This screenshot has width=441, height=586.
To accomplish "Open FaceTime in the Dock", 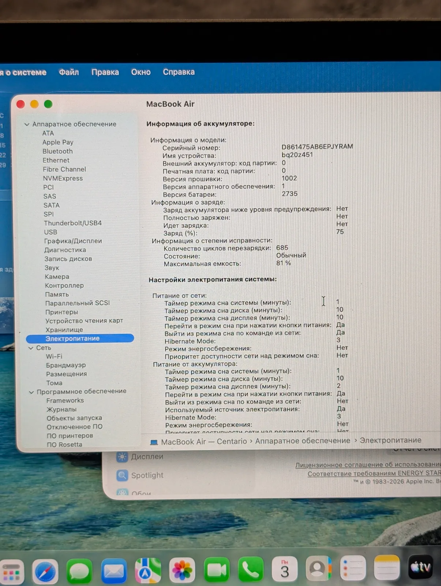I will point(217,570).
